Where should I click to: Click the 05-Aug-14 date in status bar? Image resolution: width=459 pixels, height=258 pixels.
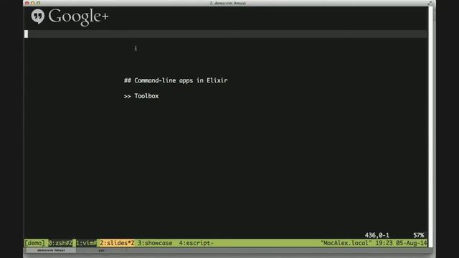point(411,243)
